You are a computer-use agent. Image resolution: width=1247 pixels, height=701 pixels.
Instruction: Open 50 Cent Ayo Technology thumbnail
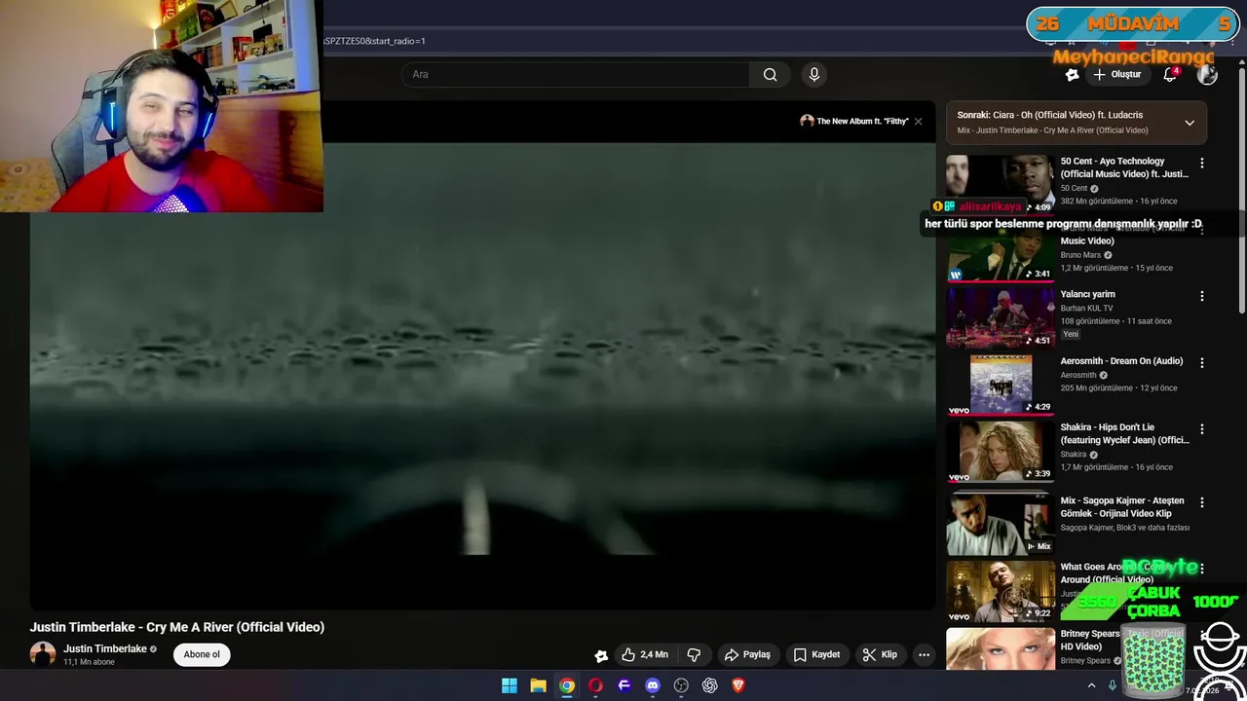pos(1001,184)
